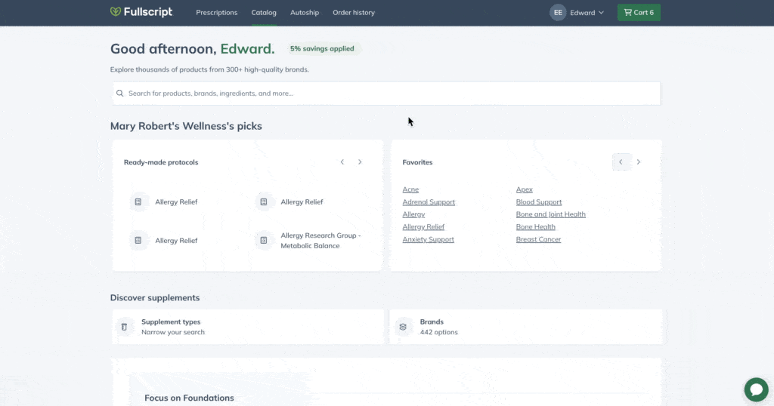Click the Supplement types bottle icon
Screen dimensions: 774x406
tap(125, 327)
